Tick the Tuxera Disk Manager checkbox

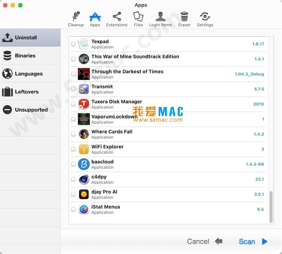[73, 104]
